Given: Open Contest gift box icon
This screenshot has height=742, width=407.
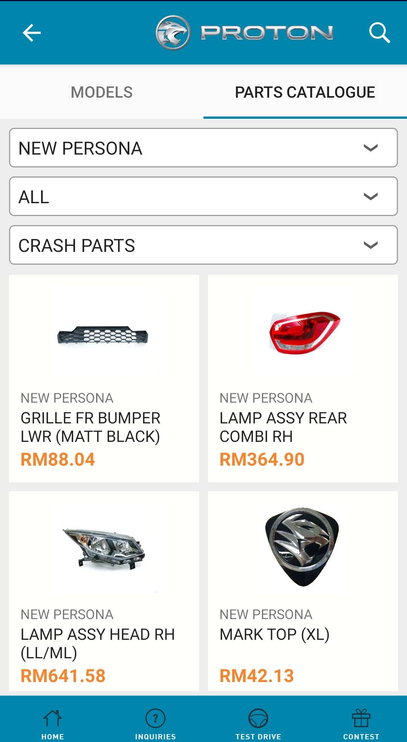Looking at the screenshot, I should pyautogui.click(x=361, y=718).
